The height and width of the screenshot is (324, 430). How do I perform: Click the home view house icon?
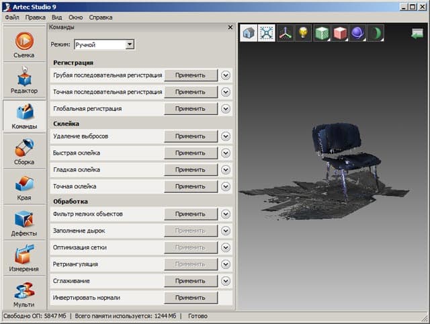tap(249, 33)
